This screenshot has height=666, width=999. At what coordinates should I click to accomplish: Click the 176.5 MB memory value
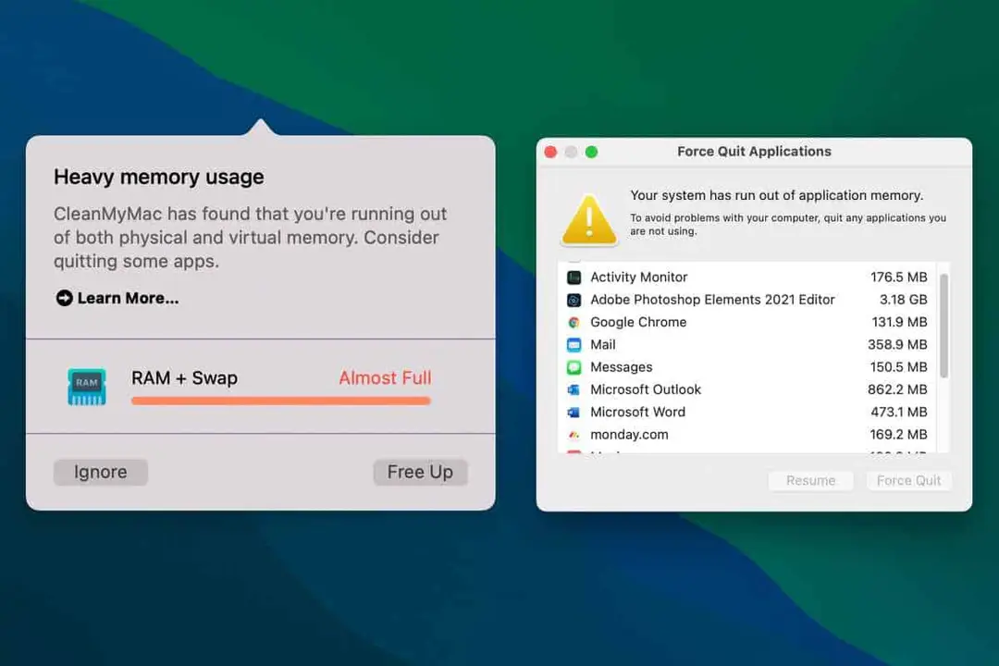point(899,277)
